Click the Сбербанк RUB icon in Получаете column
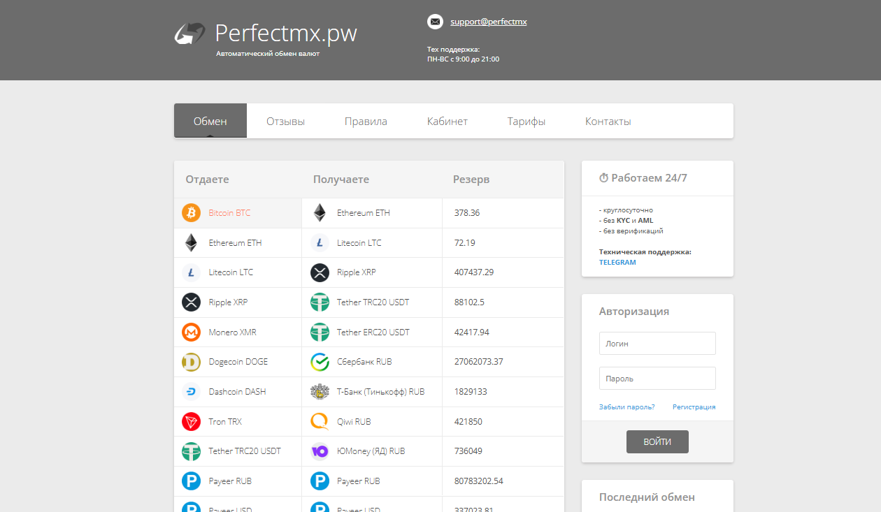Viewport: 881px width, 512px height. tap(320, 362)
